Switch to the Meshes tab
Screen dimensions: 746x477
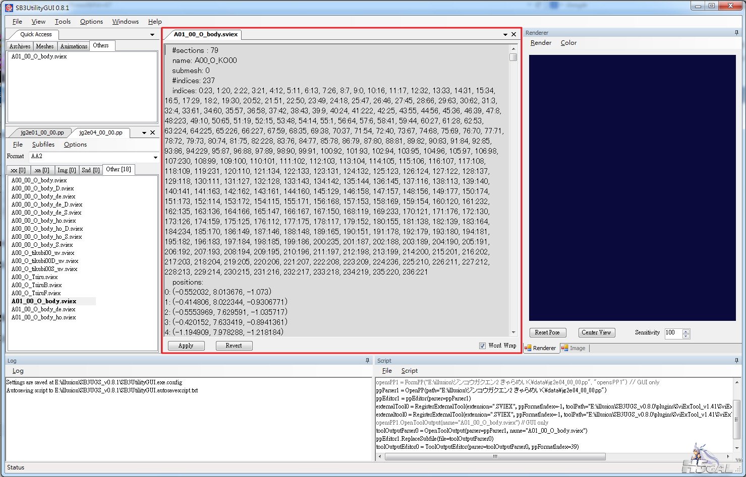point(45,46)
